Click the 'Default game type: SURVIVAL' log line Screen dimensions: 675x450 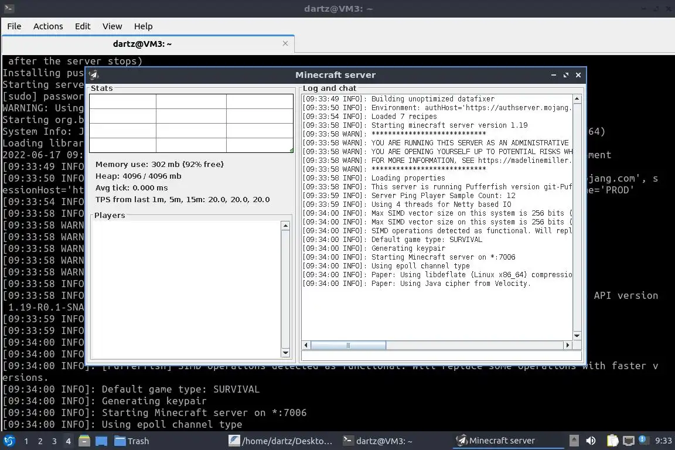tap(392, 240)
